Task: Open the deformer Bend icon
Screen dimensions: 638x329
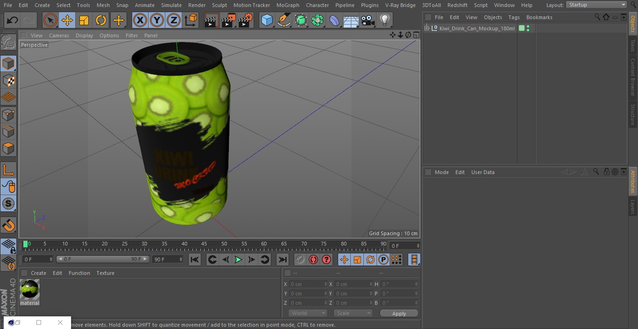Action: click(334, 21)
